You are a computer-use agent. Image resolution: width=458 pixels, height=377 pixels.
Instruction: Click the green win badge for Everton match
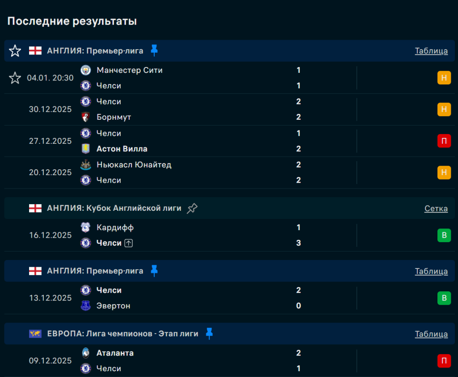point(444,298)
